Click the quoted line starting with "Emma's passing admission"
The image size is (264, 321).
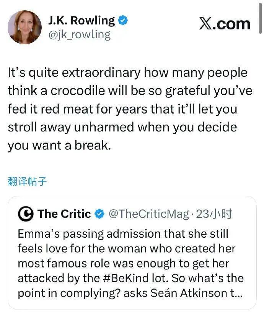click(x=123, y=233)
